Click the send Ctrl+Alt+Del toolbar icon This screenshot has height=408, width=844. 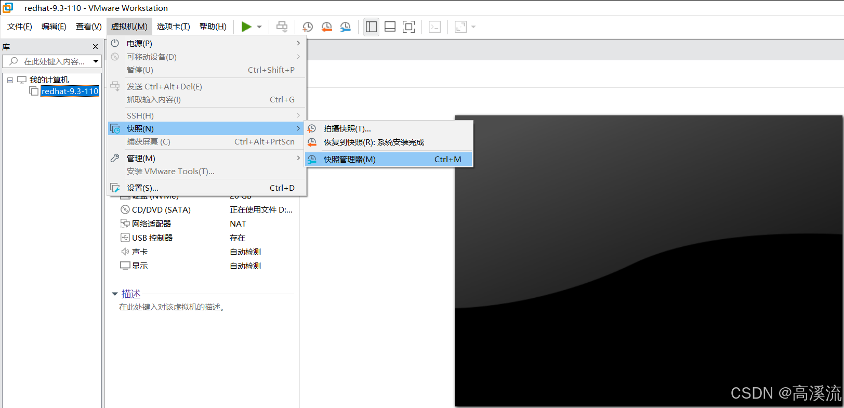coord(282,27)
